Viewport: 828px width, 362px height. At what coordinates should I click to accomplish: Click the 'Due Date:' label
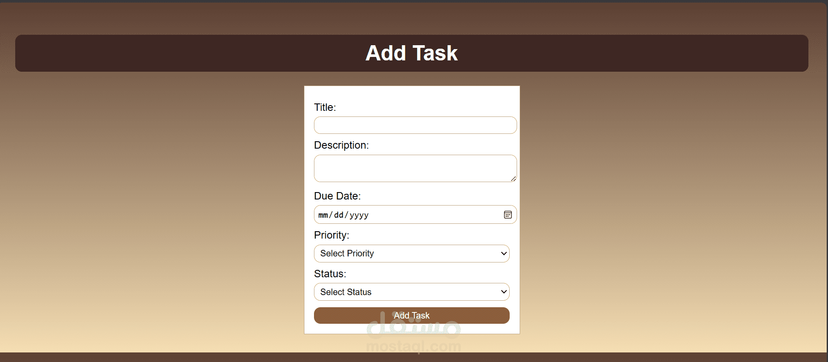[x=337, y=196]
